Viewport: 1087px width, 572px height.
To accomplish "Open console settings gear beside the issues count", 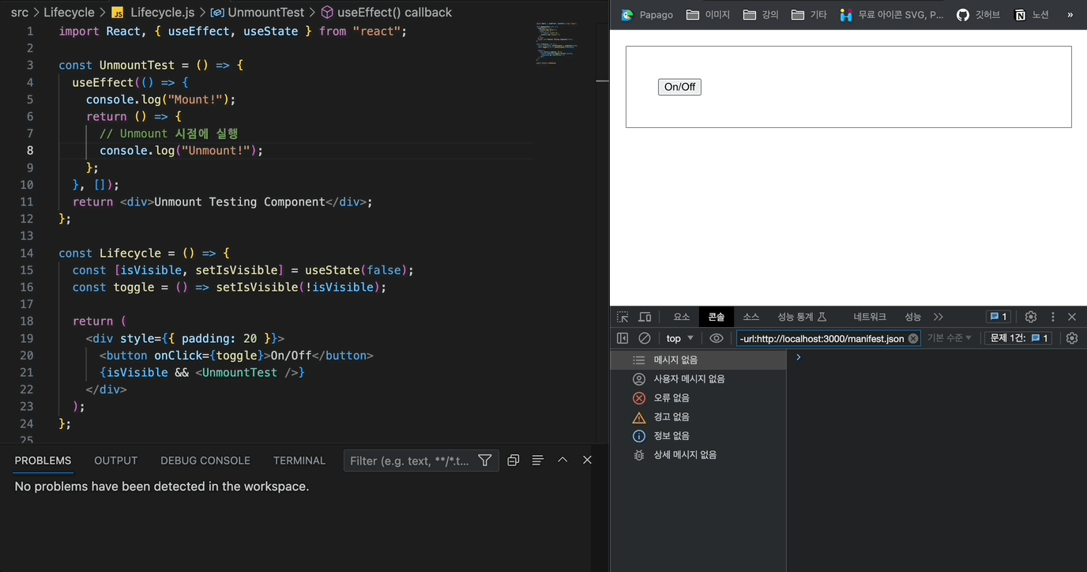I will click(x=1072, y=338).
